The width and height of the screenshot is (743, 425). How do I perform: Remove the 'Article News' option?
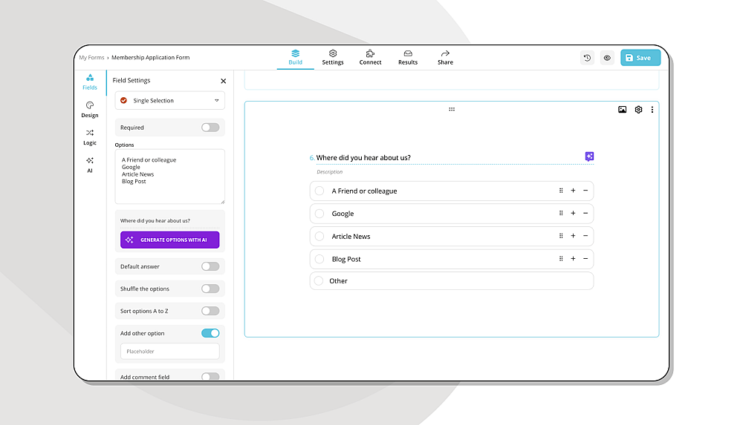(585, 236)
